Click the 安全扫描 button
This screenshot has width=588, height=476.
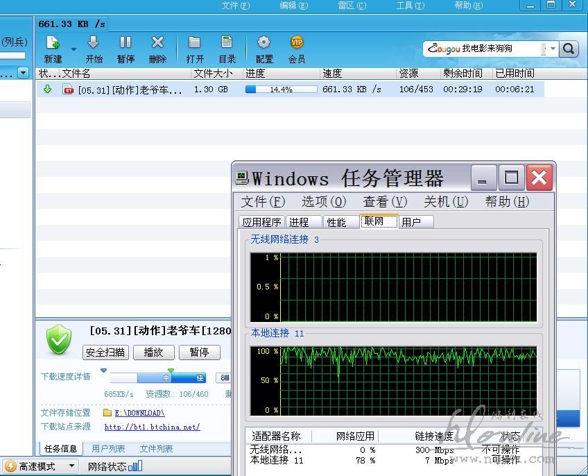pyautogui.click(x=105, y=352)
